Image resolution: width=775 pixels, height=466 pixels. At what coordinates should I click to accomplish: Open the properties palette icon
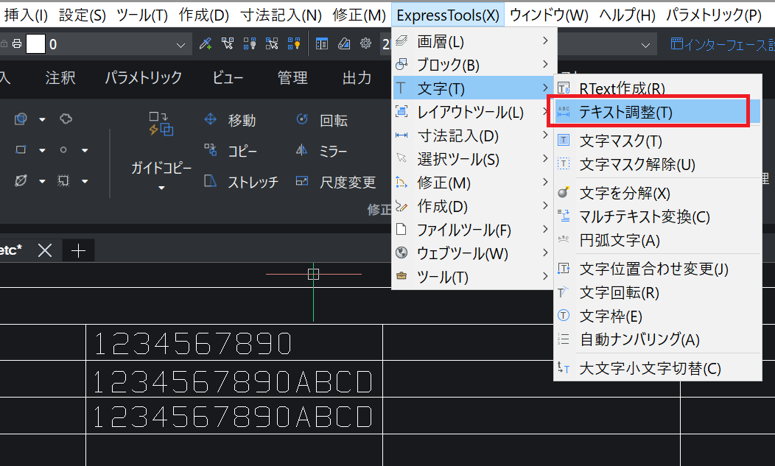point(322,44)
